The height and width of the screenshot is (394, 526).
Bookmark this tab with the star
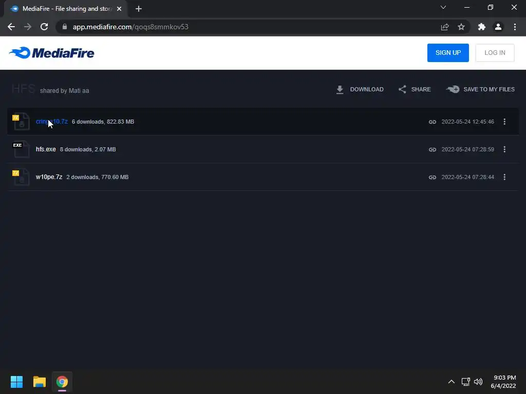461,27
